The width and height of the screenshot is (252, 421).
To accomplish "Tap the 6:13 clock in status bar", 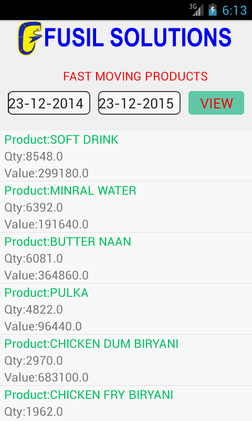I will click(234, 10).
